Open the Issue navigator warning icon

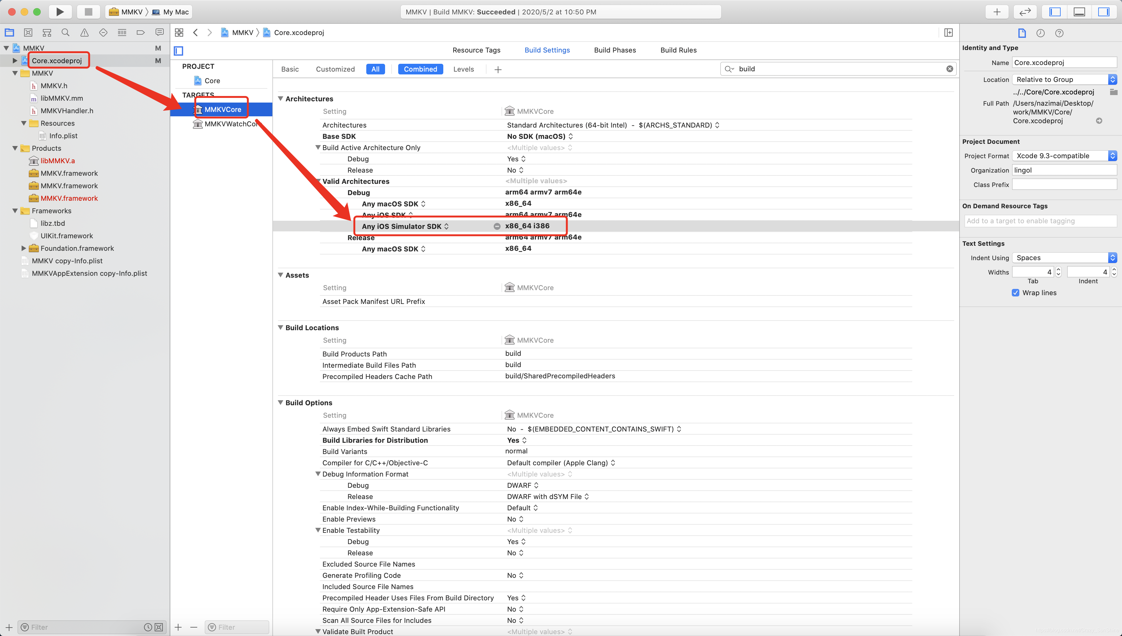[x=85, y=32]
